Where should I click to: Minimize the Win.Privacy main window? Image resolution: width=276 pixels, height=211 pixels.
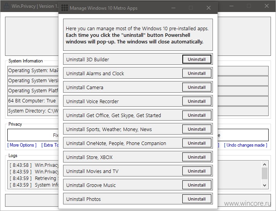pos(231,6)
